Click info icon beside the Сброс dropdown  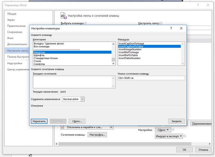(x=173, y=130)
